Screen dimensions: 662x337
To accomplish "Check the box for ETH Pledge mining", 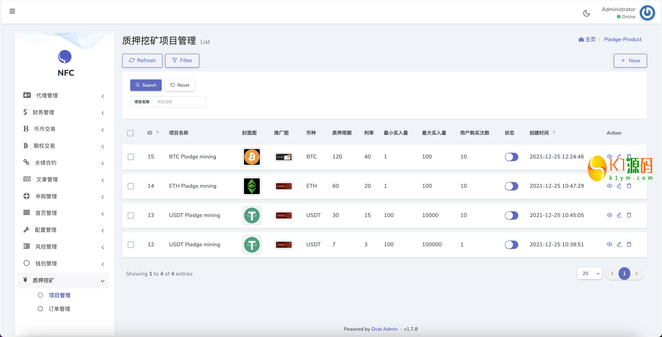I will 131,186.
